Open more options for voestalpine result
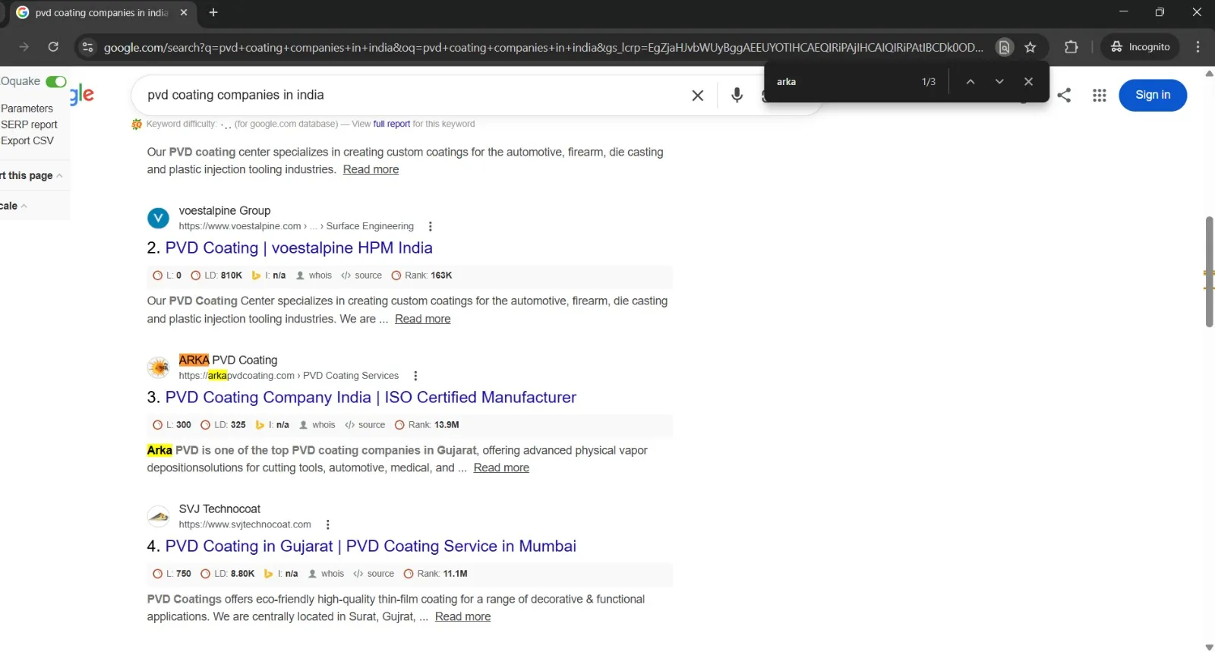1215x652 pixels. pos(431,226)
